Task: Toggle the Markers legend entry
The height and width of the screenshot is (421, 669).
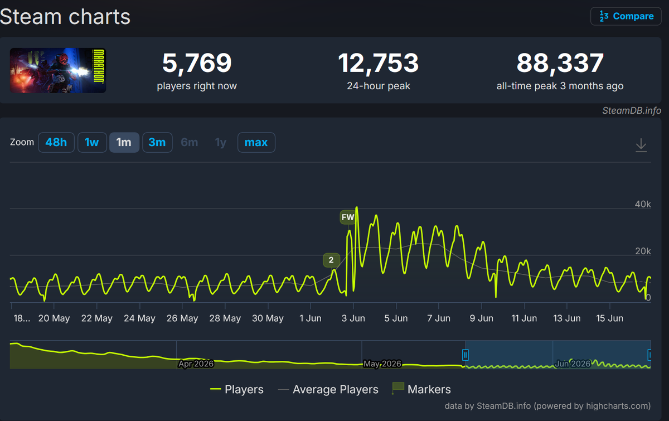Action: point(421,389)
